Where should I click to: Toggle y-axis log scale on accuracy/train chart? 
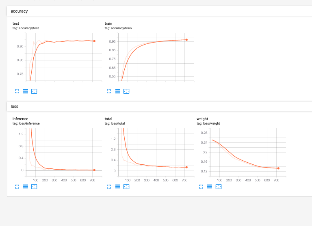coord(118,91)
